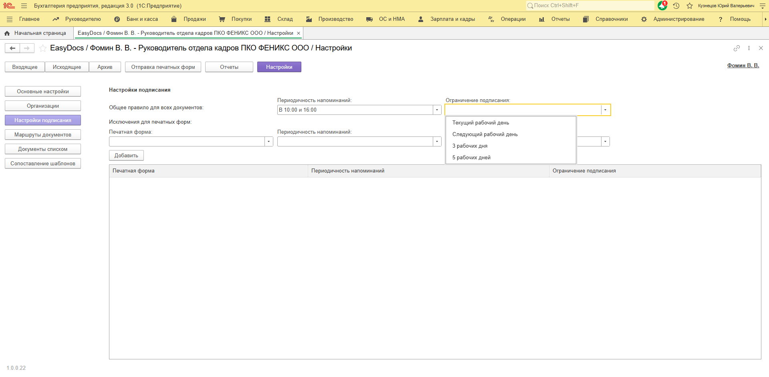Click the favorites star in top bar

[690, 6]
